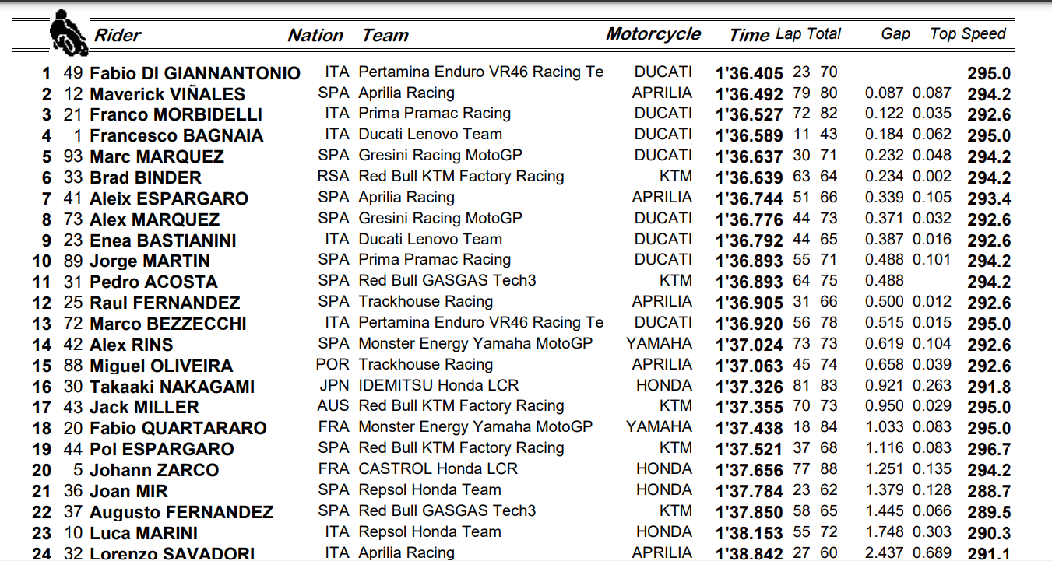Click the Trackhouse Racing team for Raul FERNANDEZ
Screen dimensions: 1052x561
coord(425,302)
